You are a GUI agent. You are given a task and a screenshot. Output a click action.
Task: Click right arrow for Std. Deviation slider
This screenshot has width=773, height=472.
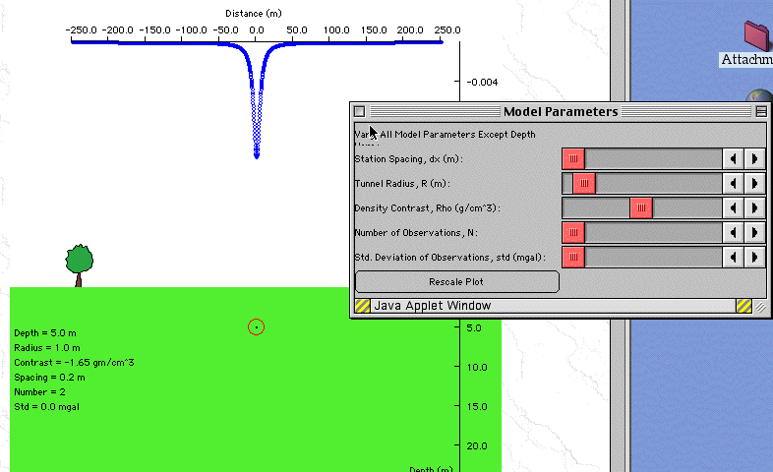click(754, 257)
